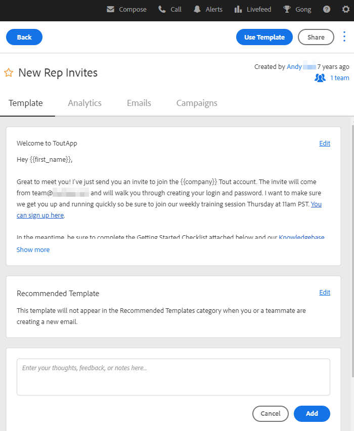Image resolution: width=354 pixels, height=431 pixels.
Task: Click the help question mark icon
Action: (327, 9)
